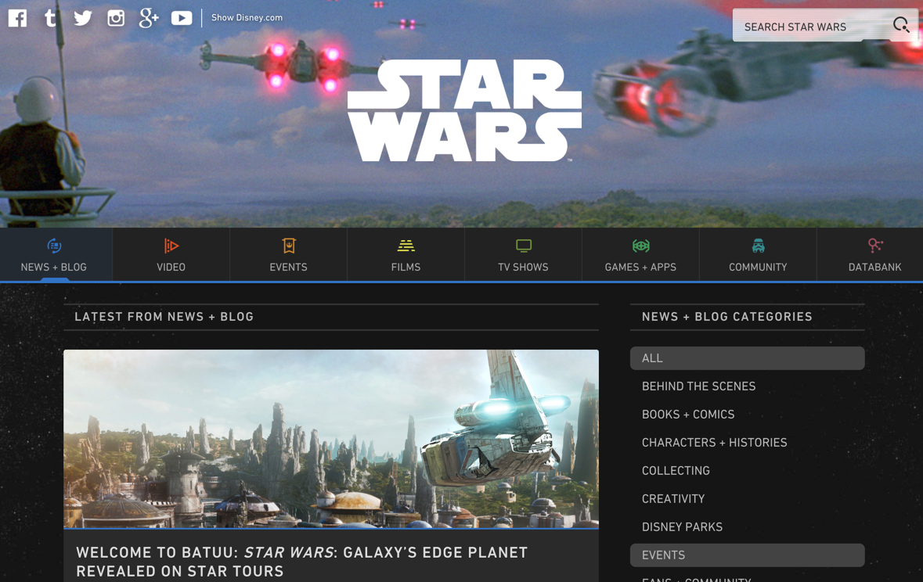This screenshot has height=582, width=923.
Task: Navigate to the Databank tab
Action: click(874, 255)
